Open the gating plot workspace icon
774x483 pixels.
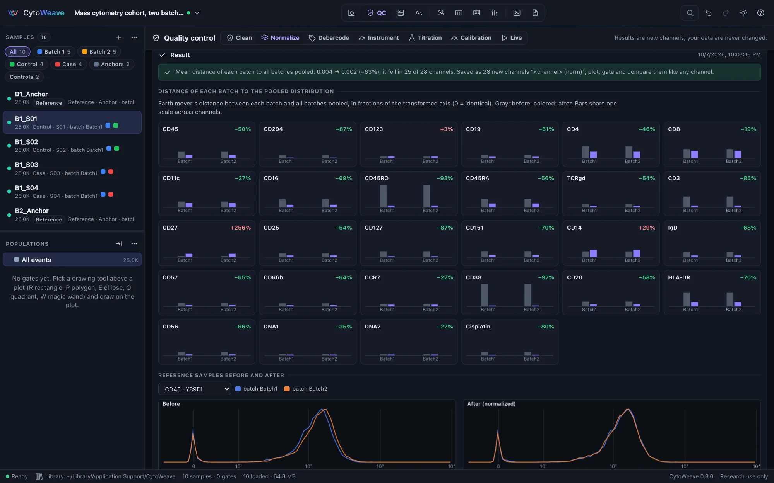351,13
